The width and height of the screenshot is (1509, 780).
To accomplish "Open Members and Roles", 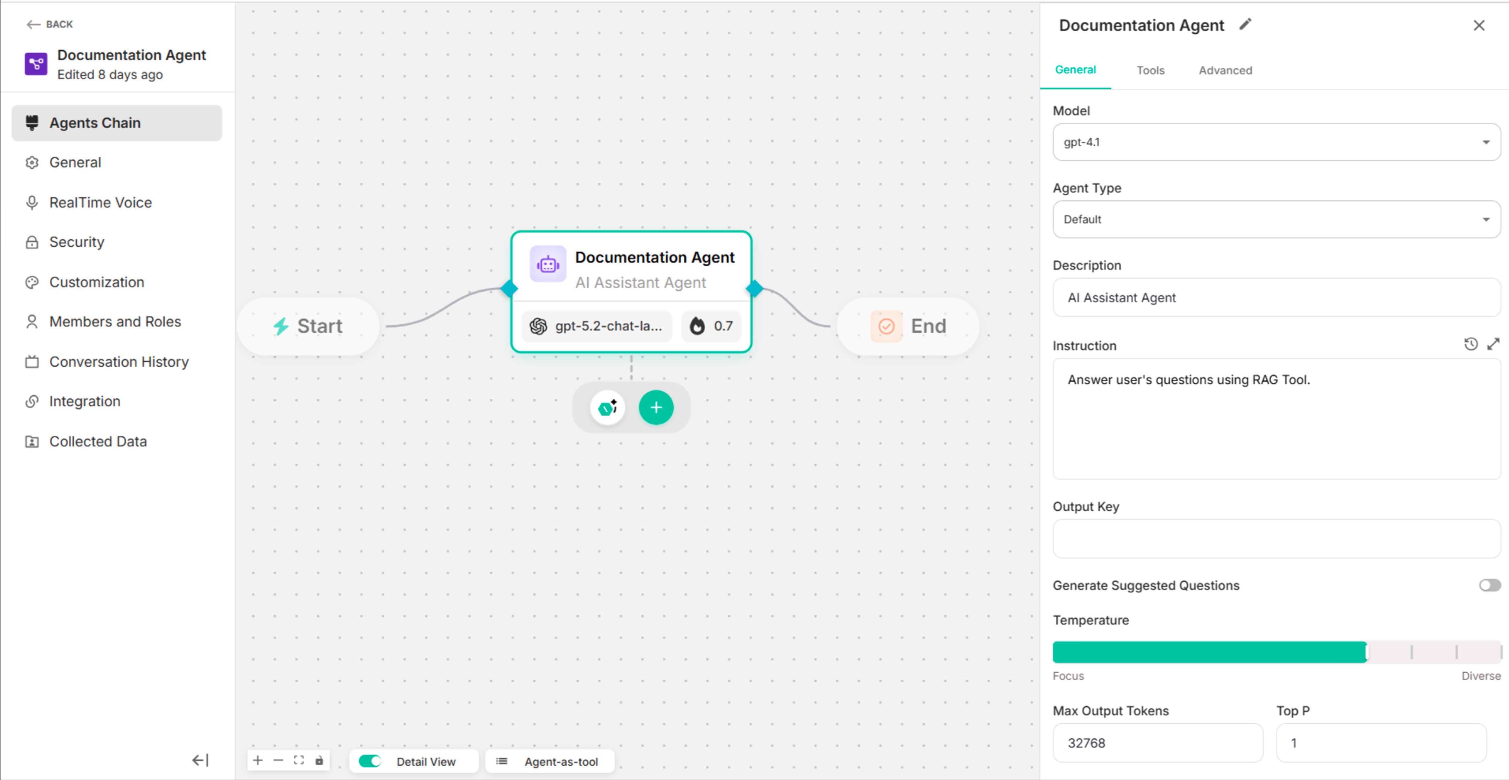I will pos(115,321).
